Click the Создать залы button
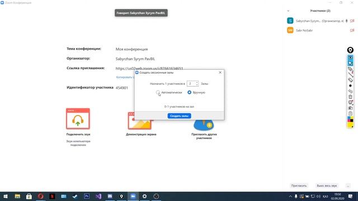Image resolution: width=358 pixels, height=201 pixels. [179, 116]
